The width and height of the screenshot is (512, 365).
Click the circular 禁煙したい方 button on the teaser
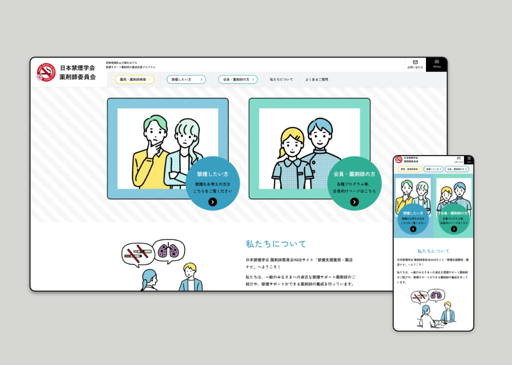click(212, 187)
